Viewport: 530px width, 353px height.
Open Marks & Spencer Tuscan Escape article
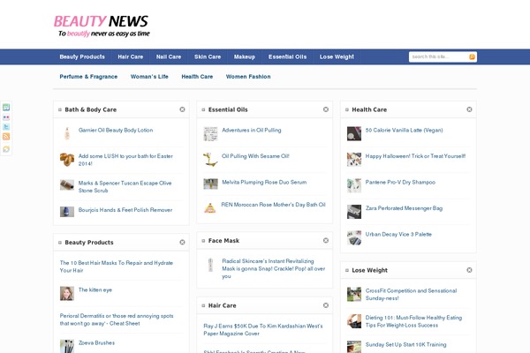pos(125,187)
